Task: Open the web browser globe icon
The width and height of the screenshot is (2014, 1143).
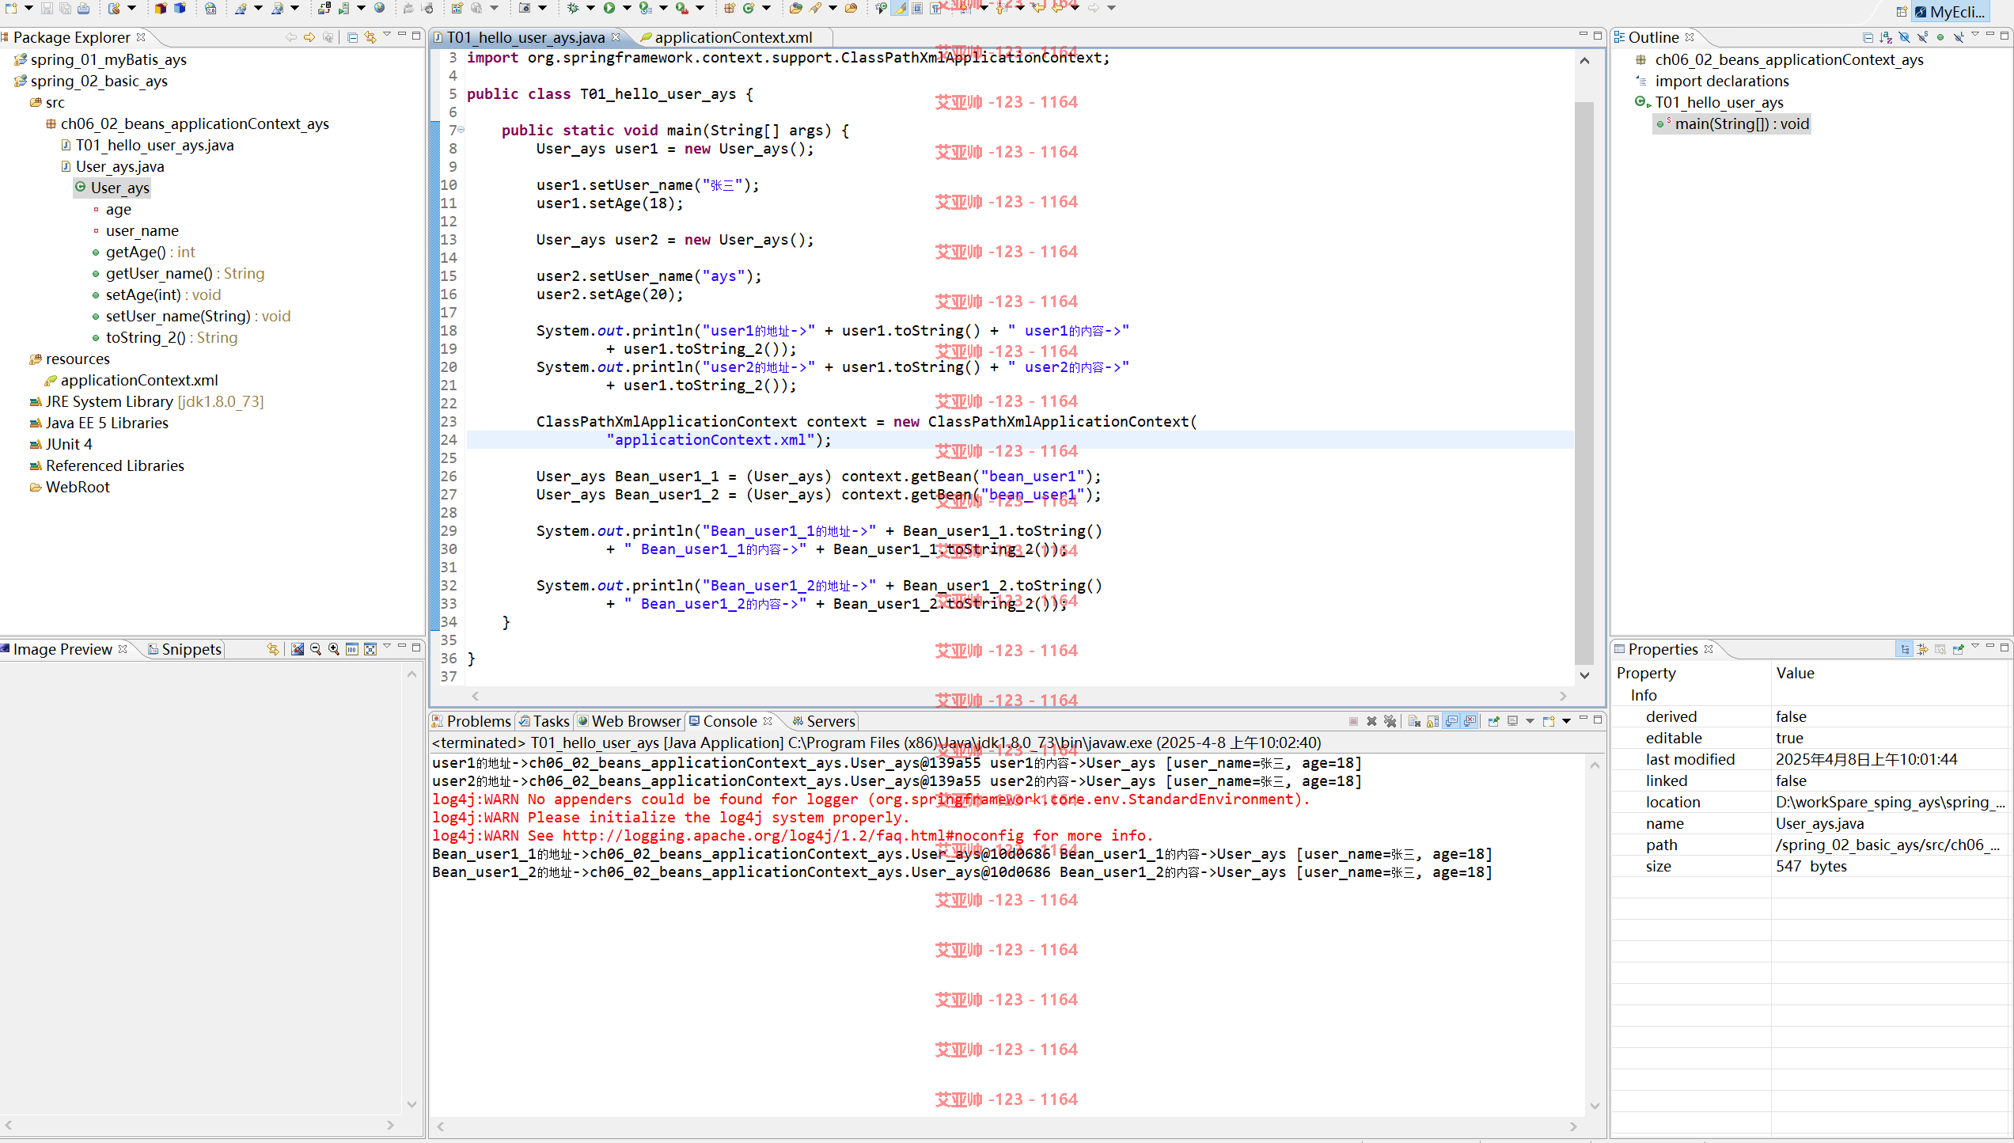Action: point(380,8)
